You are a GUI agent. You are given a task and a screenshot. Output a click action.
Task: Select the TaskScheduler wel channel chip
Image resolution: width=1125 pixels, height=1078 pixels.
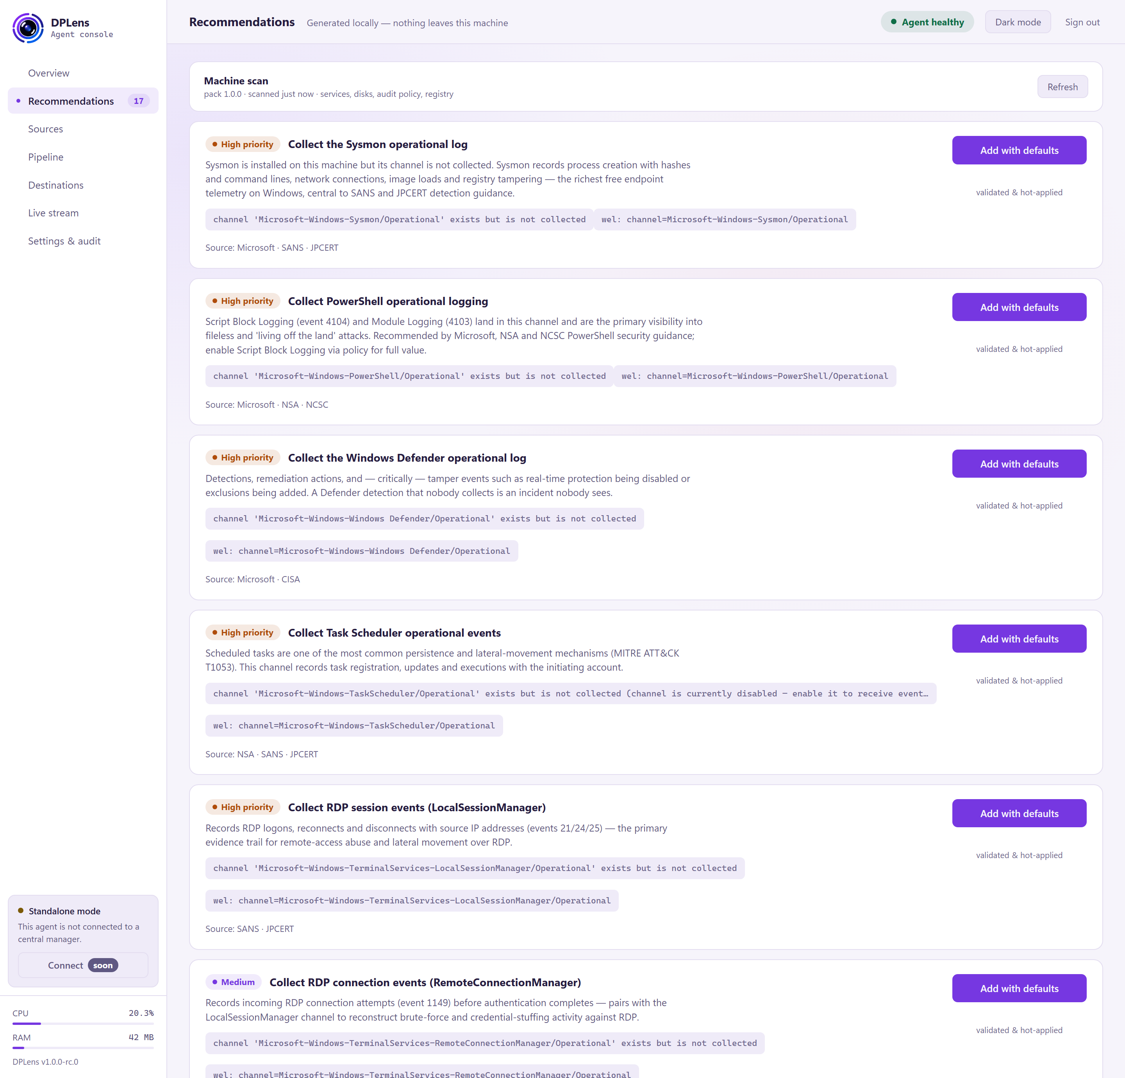tap(354, 726)
